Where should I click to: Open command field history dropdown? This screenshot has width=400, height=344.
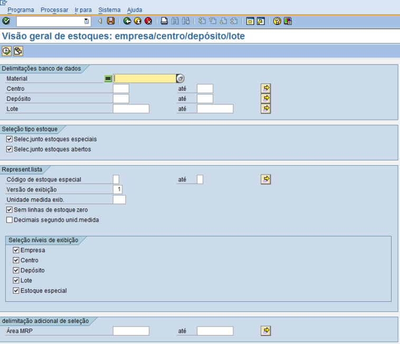point(87,21)
